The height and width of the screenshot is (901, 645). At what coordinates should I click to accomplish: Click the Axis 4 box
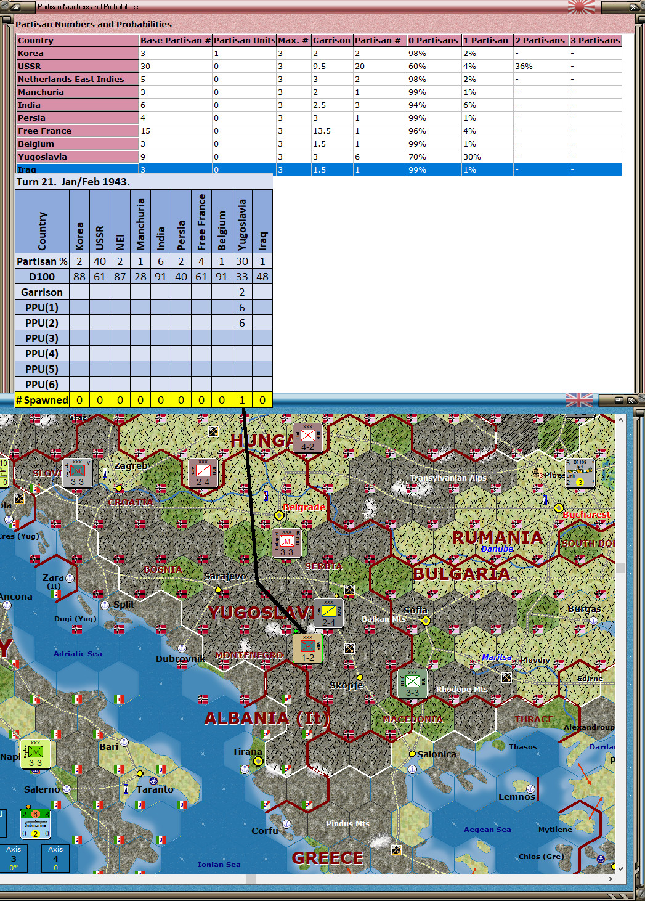[x=55, y=858]
